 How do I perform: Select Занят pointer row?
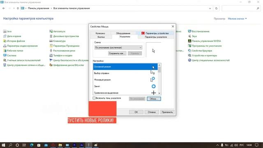pos(125,86)
